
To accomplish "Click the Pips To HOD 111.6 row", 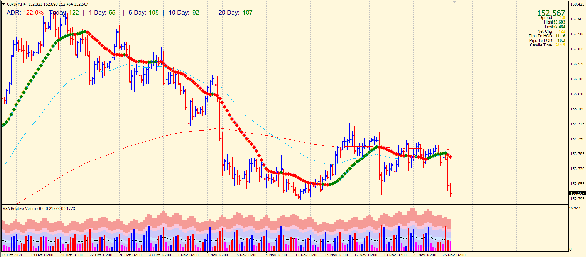I will coord(547,36).
